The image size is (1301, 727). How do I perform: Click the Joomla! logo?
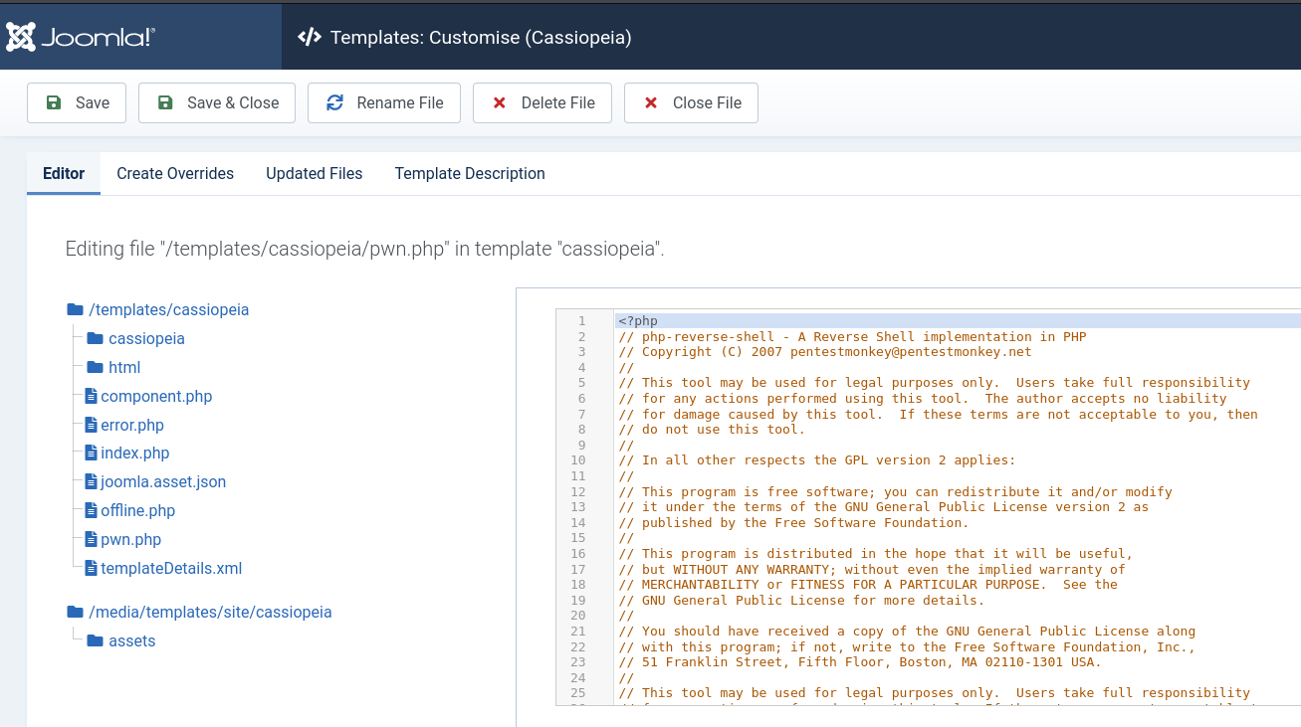pos(81,37)
